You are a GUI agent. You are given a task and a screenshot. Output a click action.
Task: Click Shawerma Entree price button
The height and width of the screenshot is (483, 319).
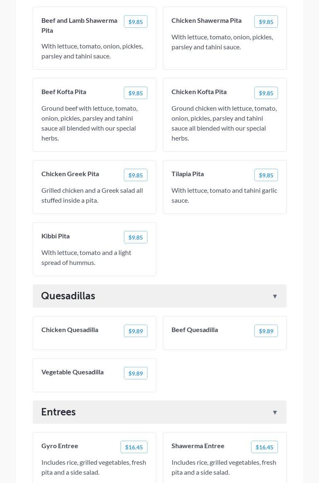(x=264, y=447)
